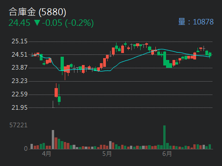This screenshot has width=222, height=166.
Task: Click the 22.59 price axis label
Action: pos(19,94)
